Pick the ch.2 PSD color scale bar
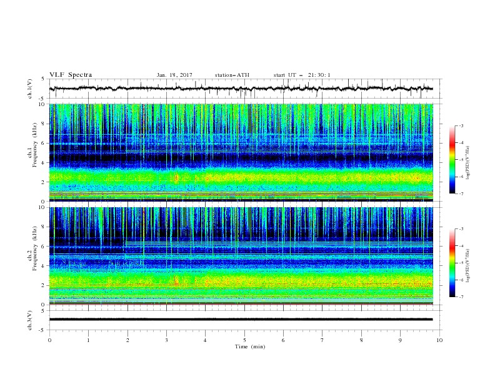 coord(452,263)
